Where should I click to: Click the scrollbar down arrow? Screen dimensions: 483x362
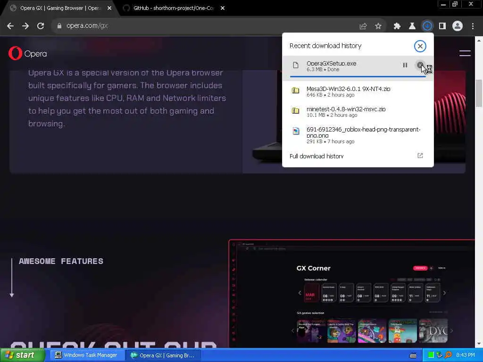pos(479,344)
